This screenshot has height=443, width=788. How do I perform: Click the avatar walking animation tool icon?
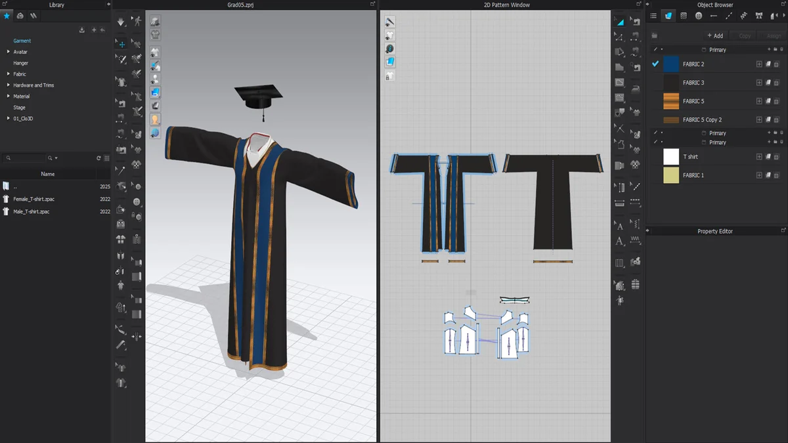tap(137, 22)
